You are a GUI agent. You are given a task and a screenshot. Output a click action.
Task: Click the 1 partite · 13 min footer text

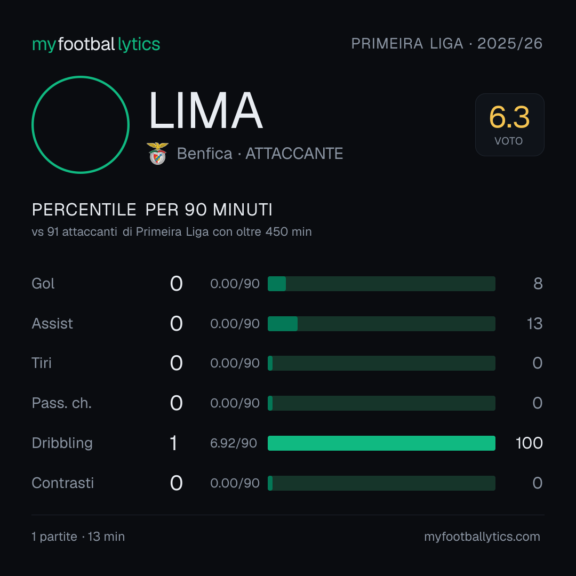tap(78, 537)
